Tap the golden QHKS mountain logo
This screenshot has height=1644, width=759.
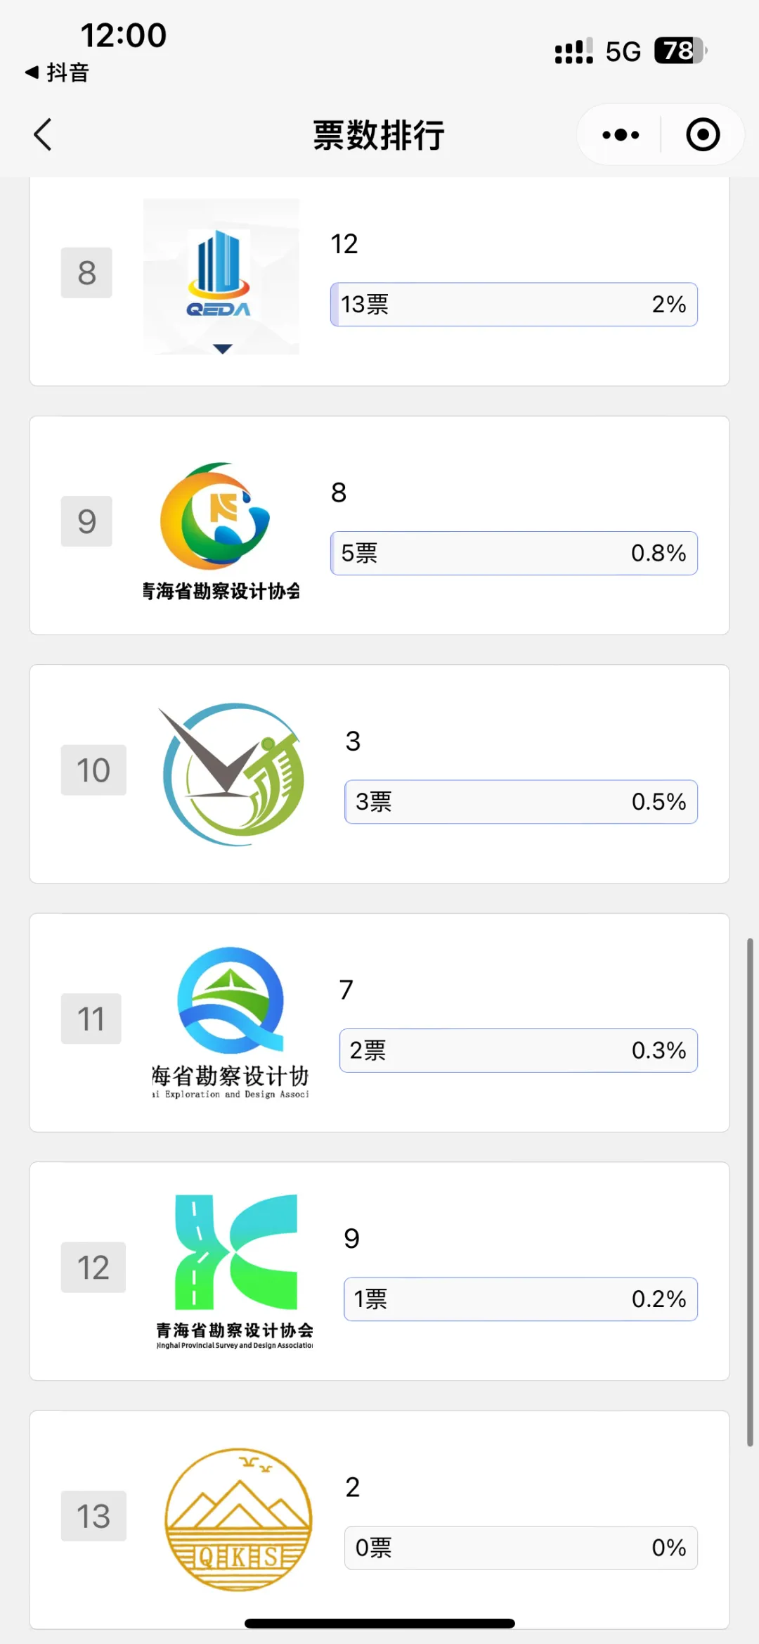click(238, 1519)
